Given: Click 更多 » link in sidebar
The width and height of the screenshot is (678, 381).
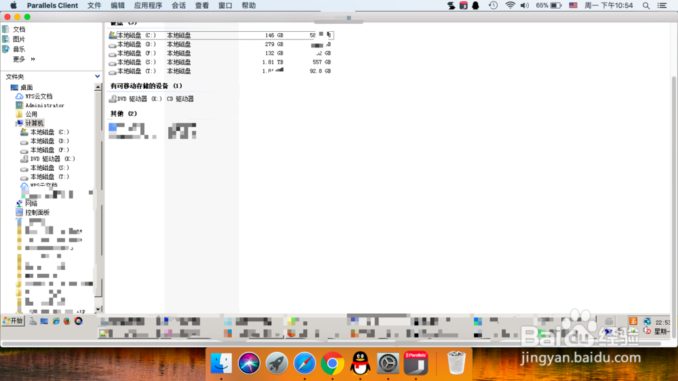Looking at the screenshot, I should pos(24,59).
